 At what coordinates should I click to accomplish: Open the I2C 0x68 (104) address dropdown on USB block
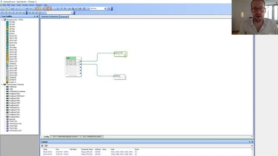coord(79,61)
